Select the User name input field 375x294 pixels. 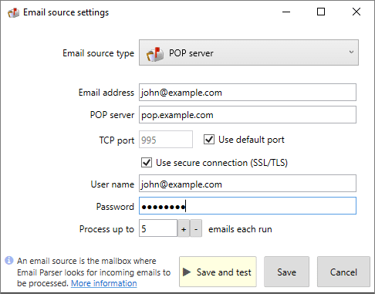[248, 184]
